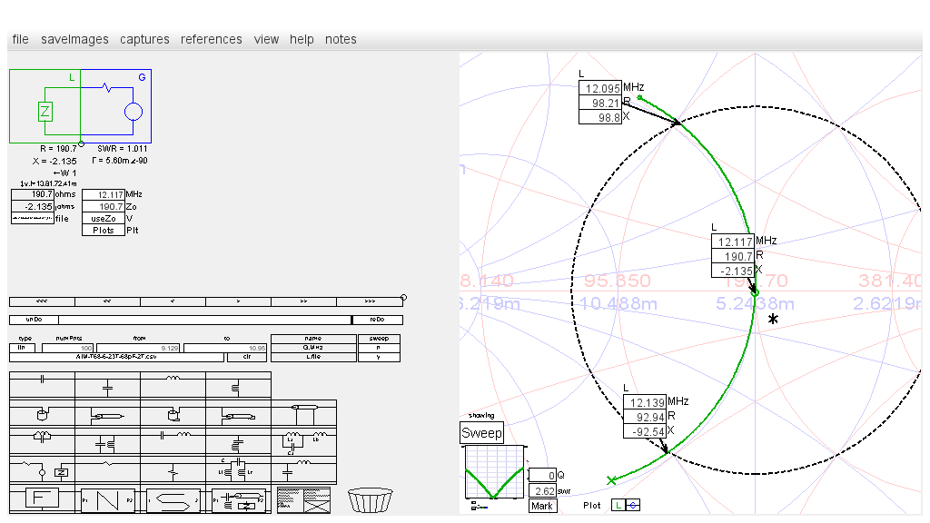The height and width of the screenshot is (523, 930).
Task: Select the green L load block in circuit
Action: (45, 106)
